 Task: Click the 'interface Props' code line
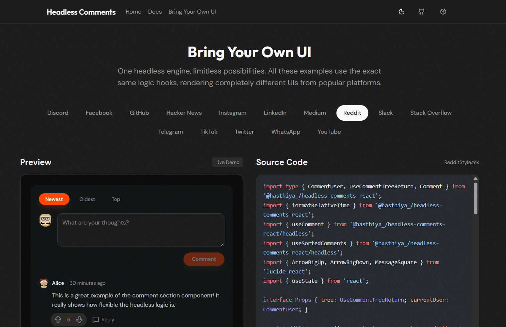(x=356, y=305)
